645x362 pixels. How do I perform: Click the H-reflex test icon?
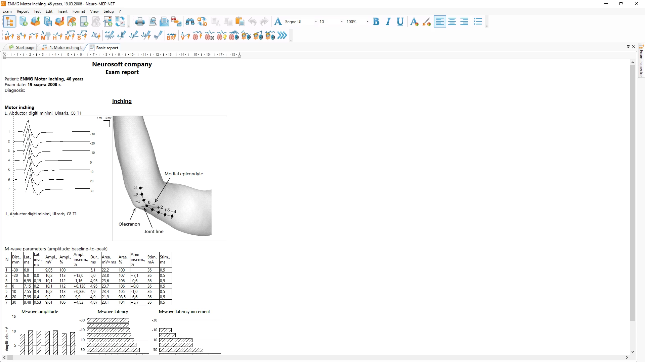[57, 36]
